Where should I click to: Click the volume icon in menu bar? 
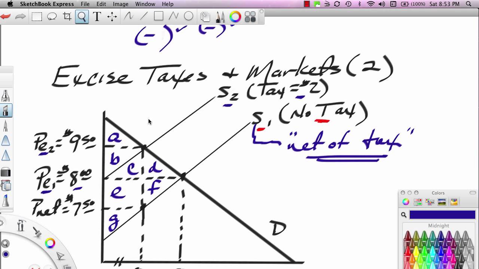pos(382,4)
